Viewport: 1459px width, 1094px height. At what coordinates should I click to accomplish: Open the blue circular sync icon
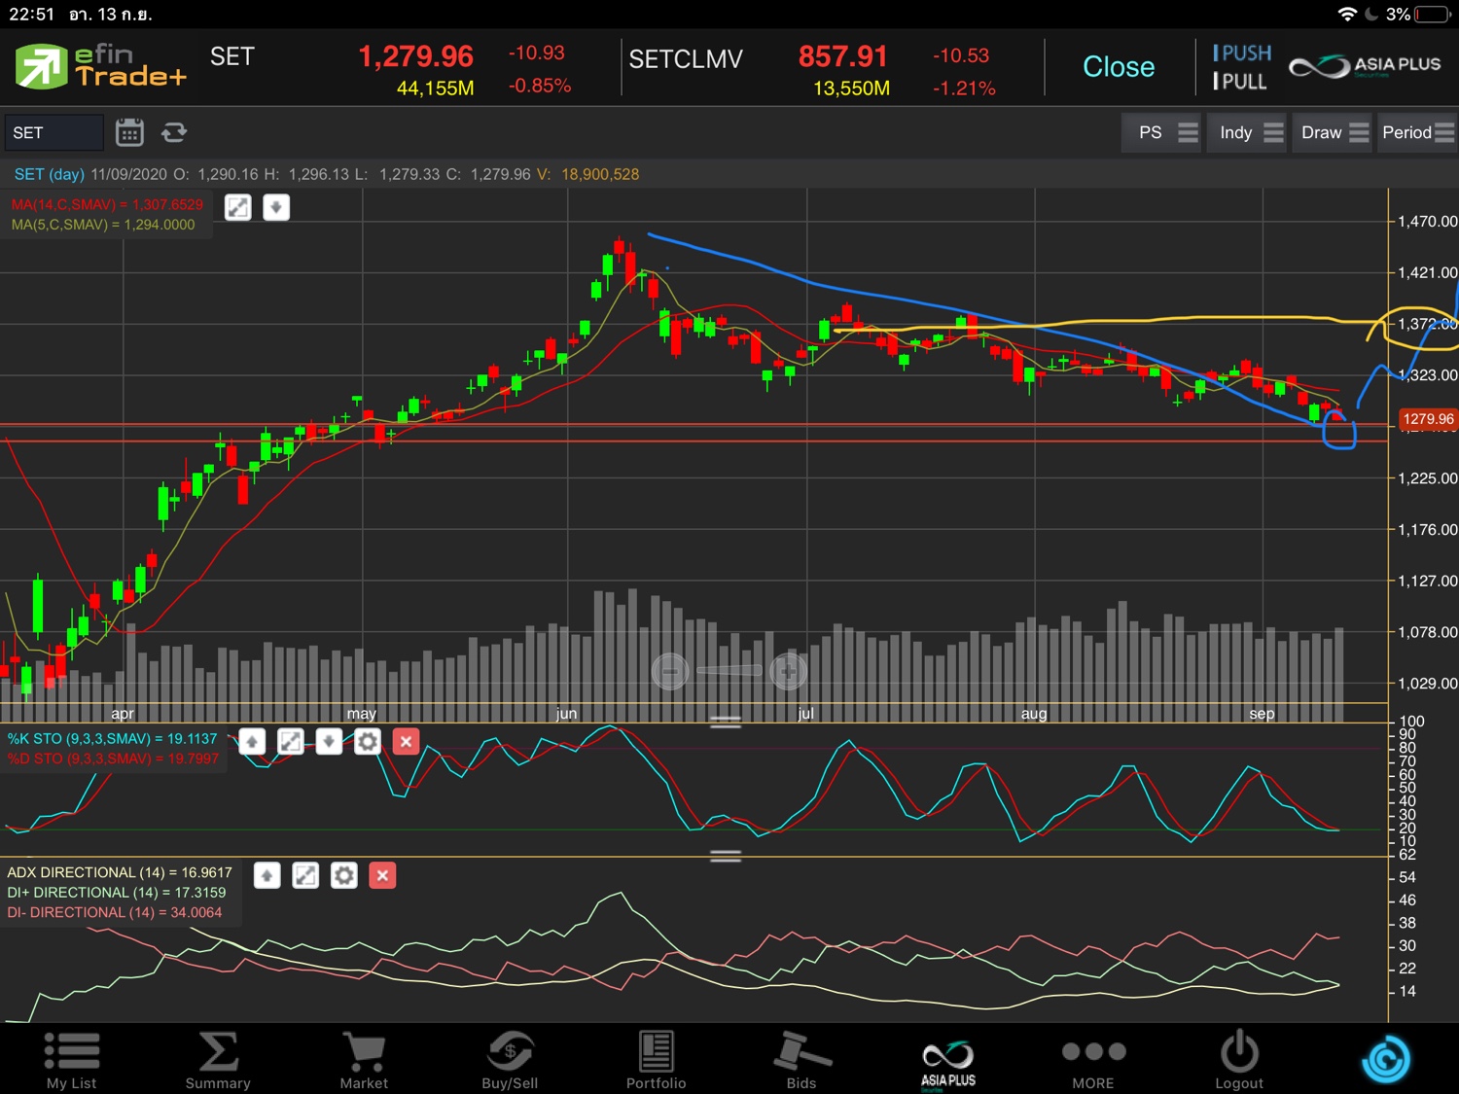click(1386, 1059)
